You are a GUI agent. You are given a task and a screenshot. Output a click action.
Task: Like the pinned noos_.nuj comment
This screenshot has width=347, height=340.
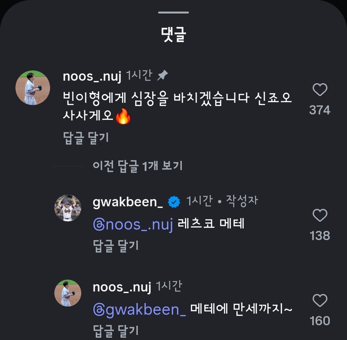[320, 90]
